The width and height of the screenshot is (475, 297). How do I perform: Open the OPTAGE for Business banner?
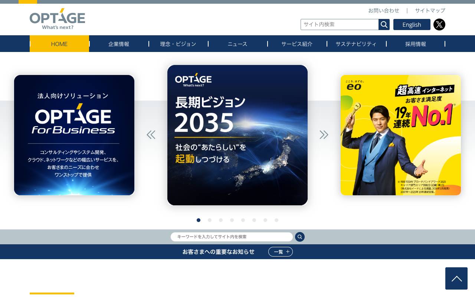(x=74, y=135)
